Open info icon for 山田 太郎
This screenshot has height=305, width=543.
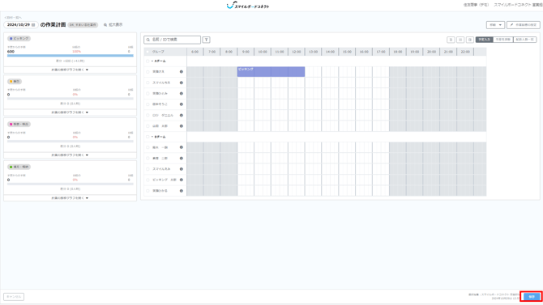181,126
